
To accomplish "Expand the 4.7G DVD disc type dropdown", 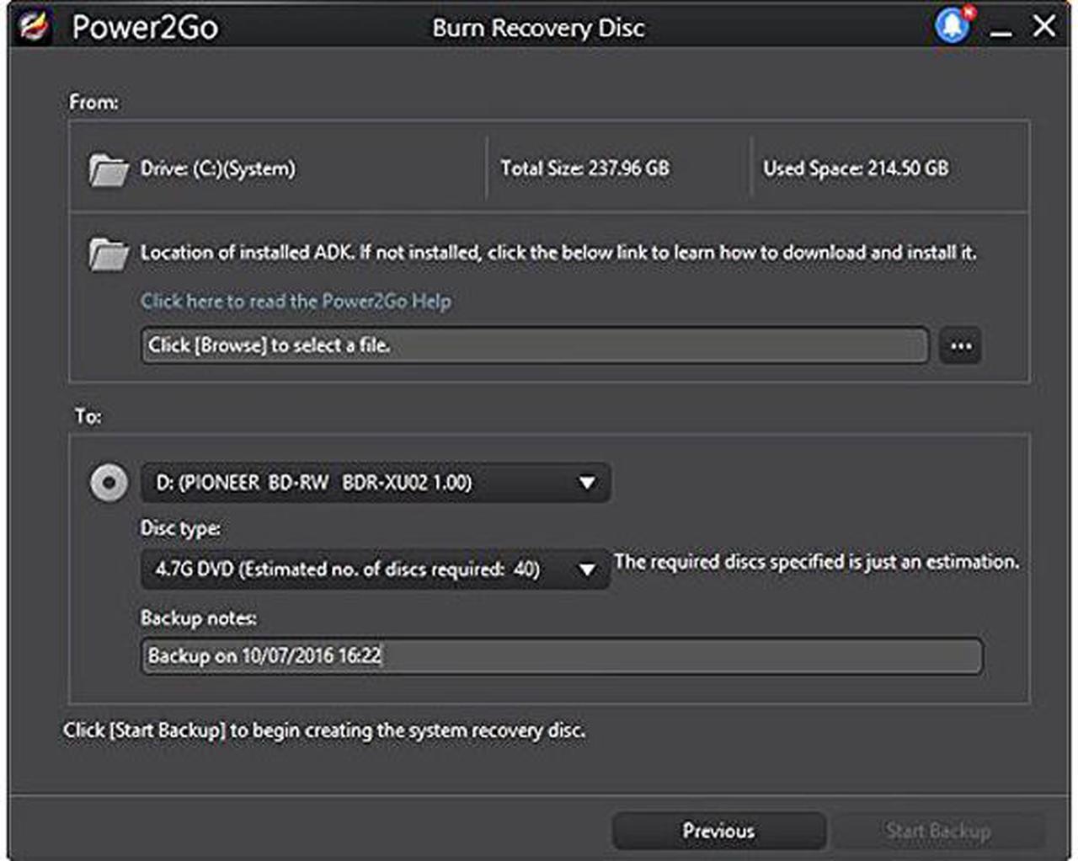I will (x=375, y=570).
